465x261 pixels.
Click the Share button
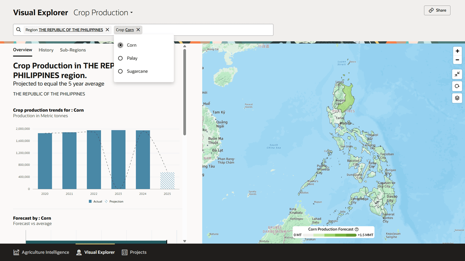coord(437,10)
